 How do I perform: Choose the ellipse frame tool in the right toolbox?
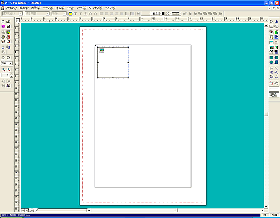[277, 26]
